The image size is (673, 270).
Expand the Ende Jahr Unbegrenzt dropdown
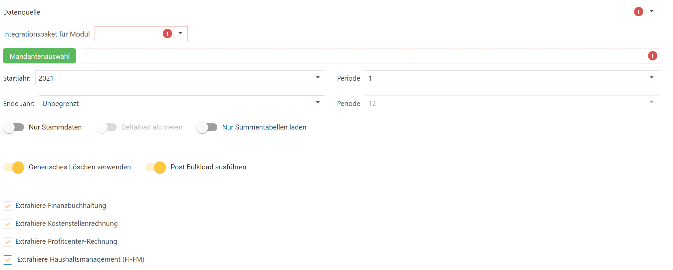pyautogui.click(x=318, y=103)
